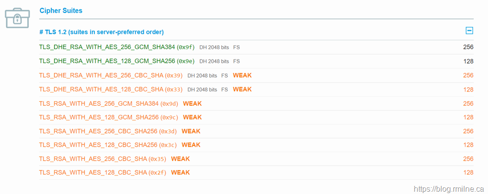The image size is (488, 194).
Task: Select TLS_DHE_RSA_WITH_AES_256_GCM_SHA384 cipher suite
Action: (x=107, y=47)
